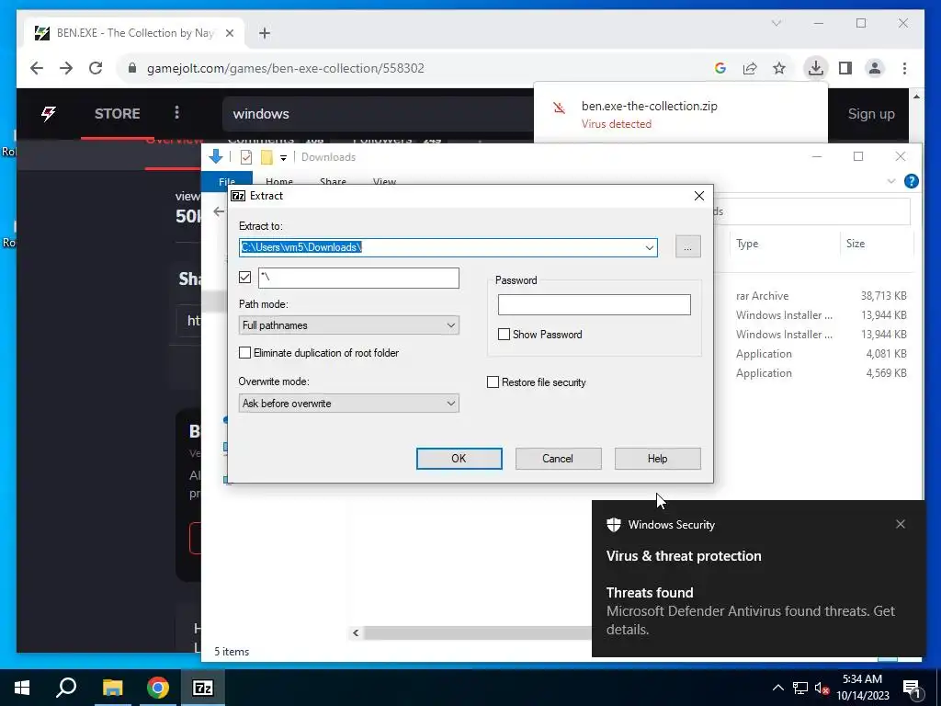Browse for folder with the ... button
The image size is (941, 706).
pyautogui.click(x=687, y=246)
